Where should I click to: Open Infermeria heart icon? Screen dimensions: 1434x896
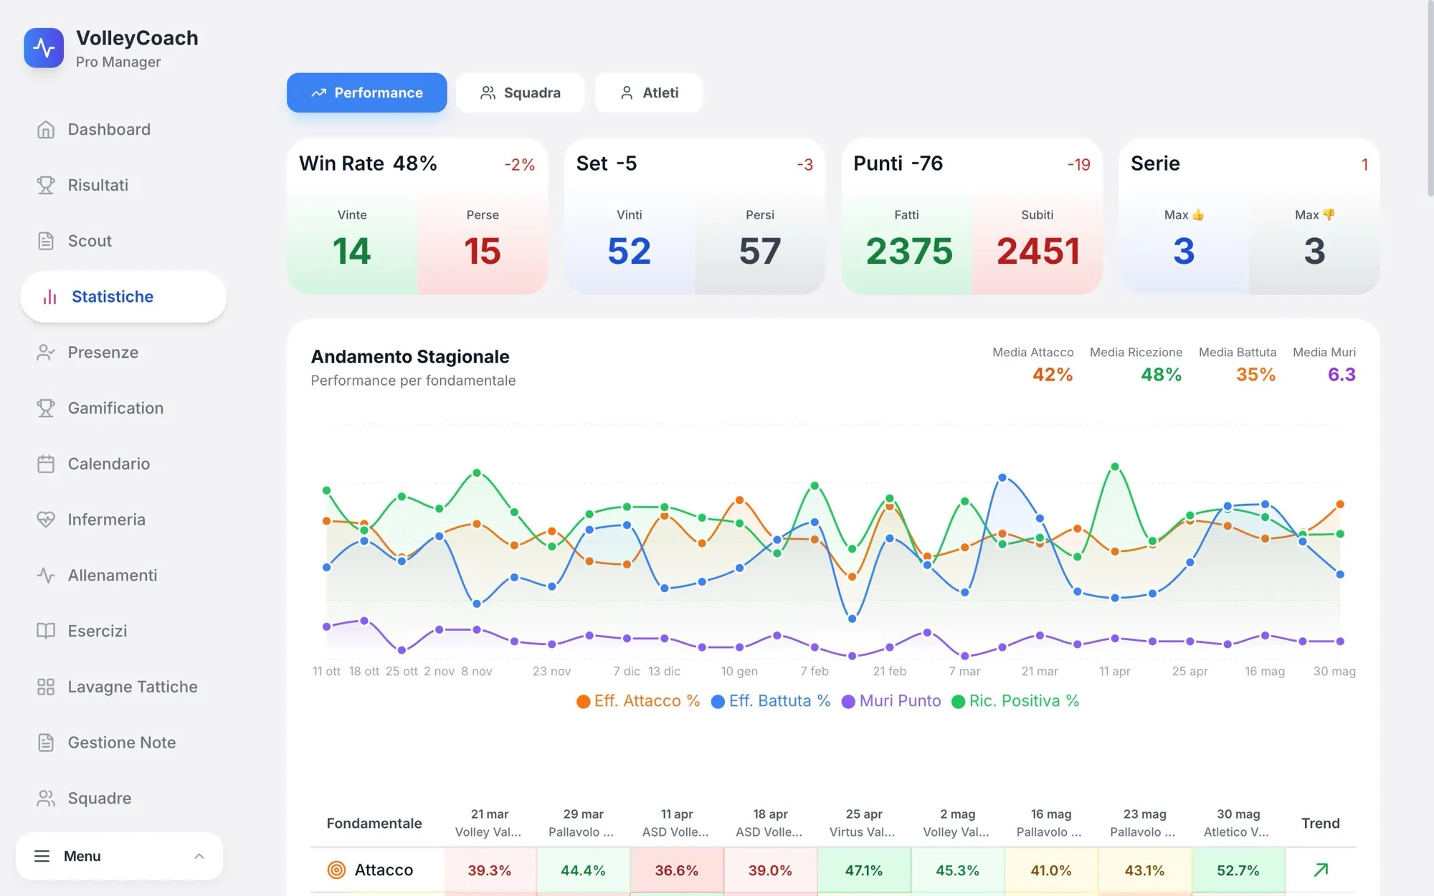(x=46, y=520)
